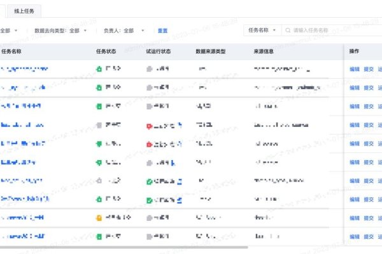Focus the 请输入任务名称 search field
This screenshot has height=254, width=382.
pyautogui.click(x=331, y=30)
